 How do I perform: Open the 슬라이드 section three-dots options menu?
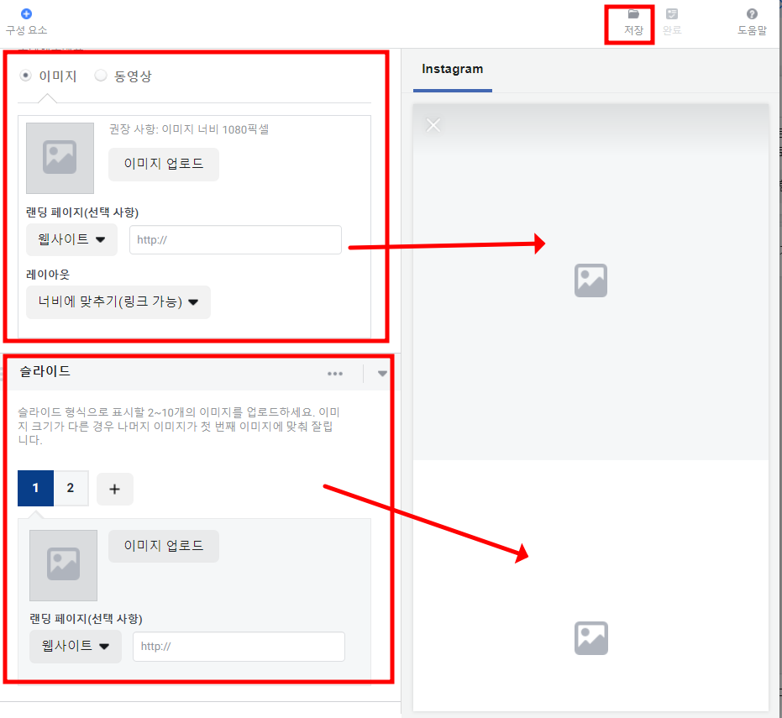(334, 374)
